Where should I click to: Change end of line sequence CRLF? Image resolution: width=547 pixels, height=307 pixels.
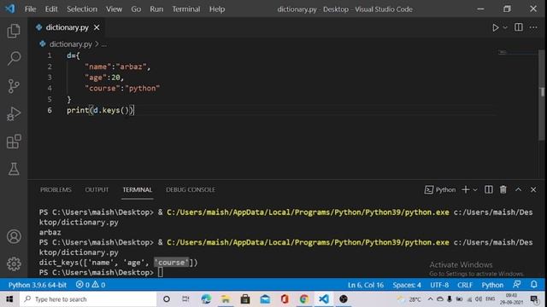click(x=465, y=285)
